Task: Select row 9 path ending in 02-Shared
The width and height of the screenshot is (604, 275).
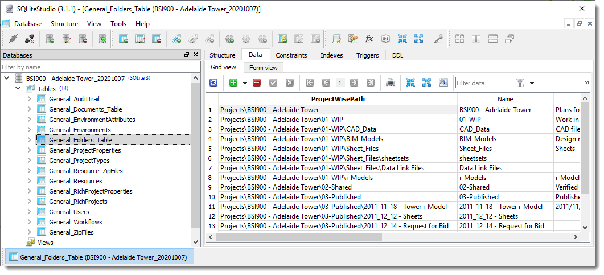Action: (x=338, y=187)
